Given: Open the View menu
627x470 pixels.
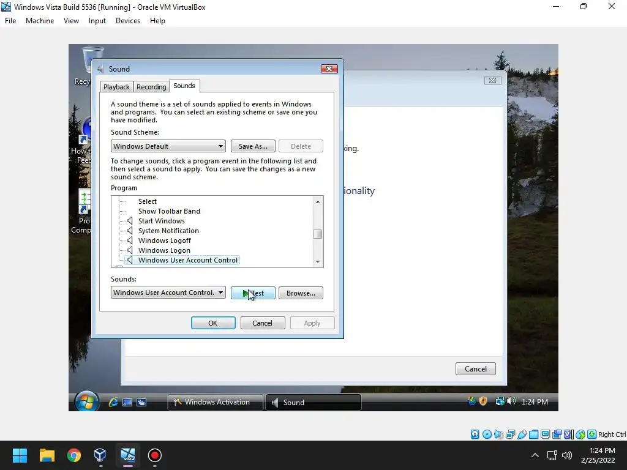Looking at the screenshot, I should click(71, 21).
